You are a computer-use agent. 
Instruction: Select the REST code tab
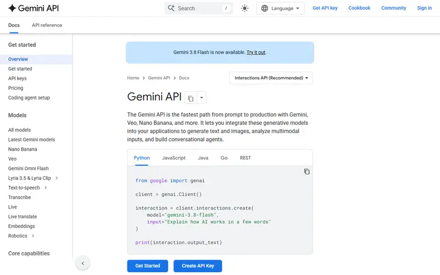pos(245,158)
